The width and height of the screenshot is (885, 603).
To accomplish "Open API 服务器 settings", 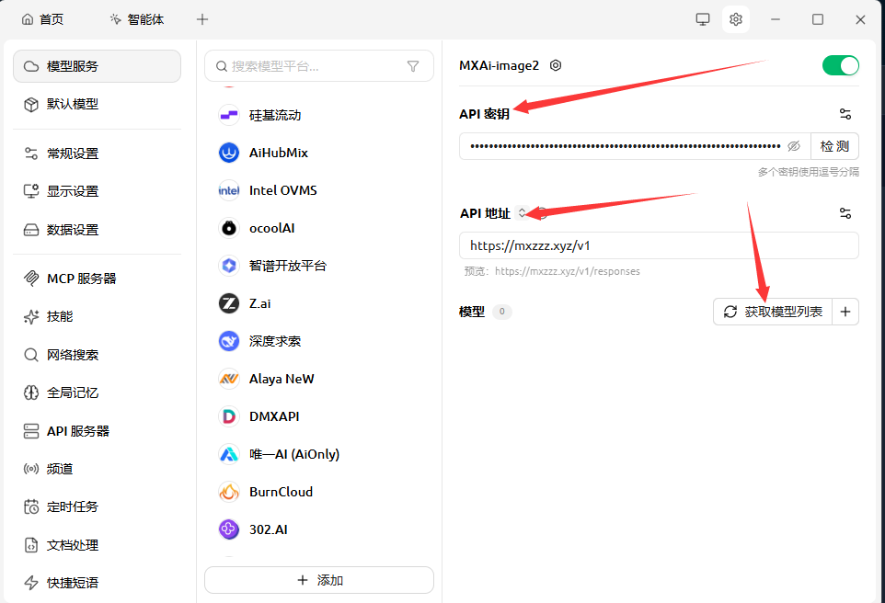I will click(98, 431).
